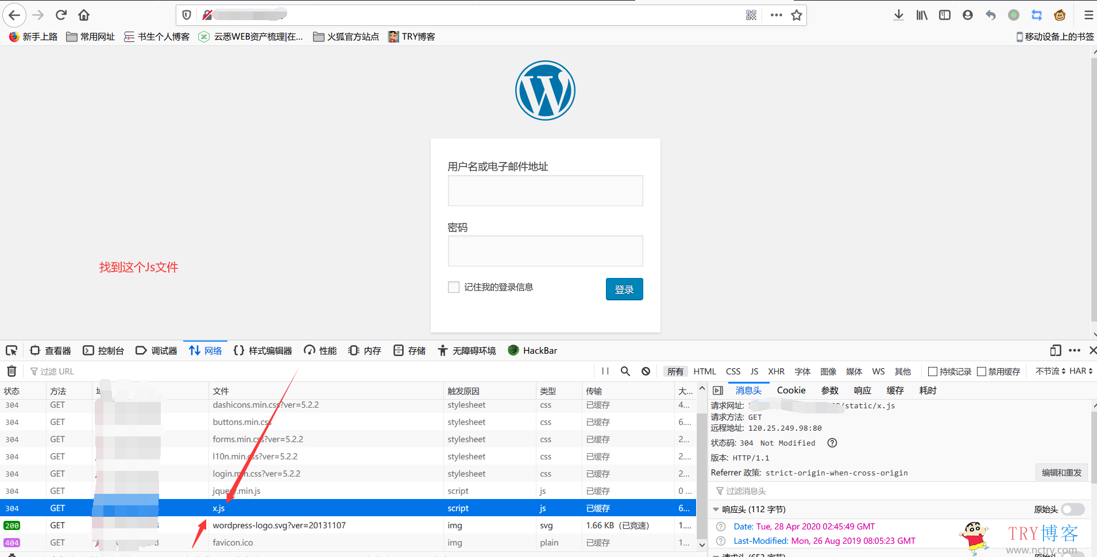Clear network requests with trash icon

[11, 371]
